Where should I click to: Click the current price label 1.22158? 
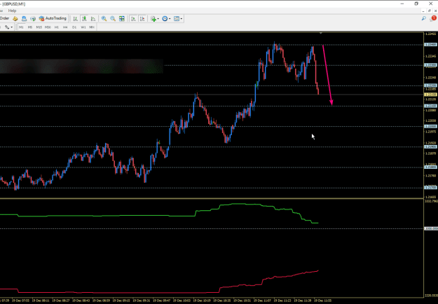point(430,95)
